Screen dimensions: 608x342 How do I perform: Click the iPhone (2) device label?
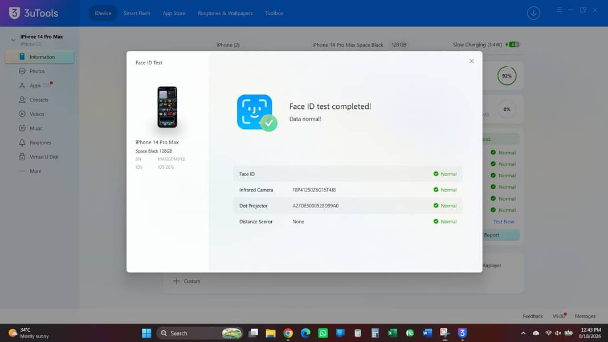[x=228, y=45]
